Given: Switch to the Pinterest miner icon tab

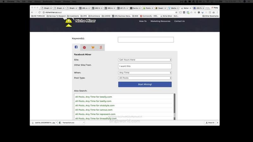Looking at the screenshot, I should (84, 48).
